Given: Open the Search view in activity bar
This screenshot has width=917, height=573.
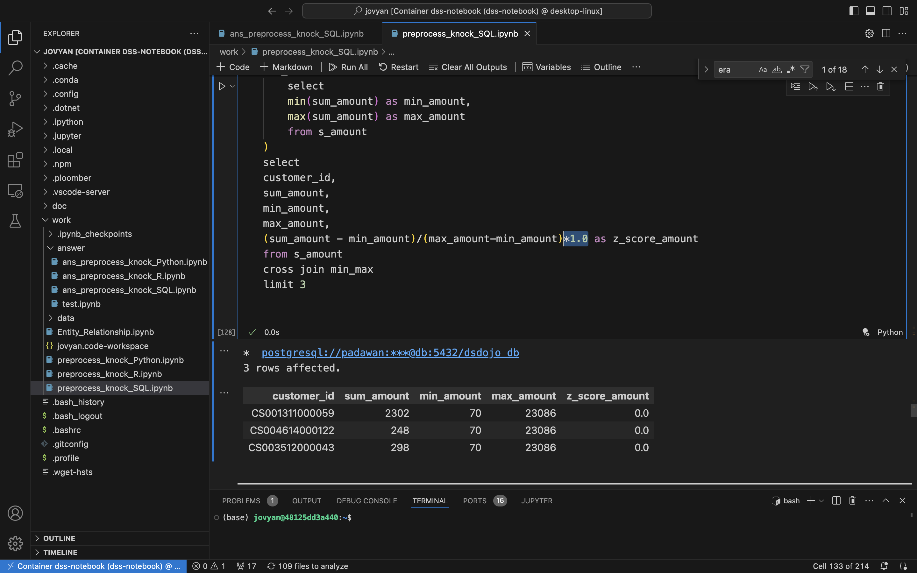Looking at the screenshot, I should [x=15, y=68].
